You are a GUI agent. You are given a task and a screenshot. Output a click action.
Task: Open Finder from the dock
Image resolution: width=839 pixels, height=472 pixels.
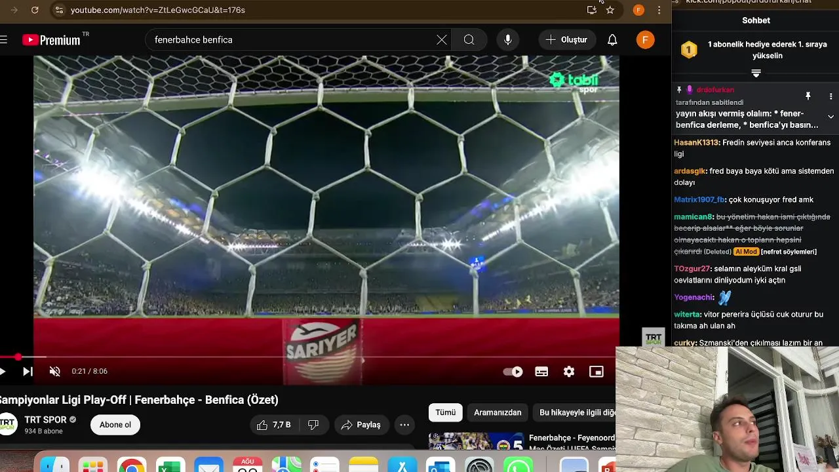tap(55, 465)
